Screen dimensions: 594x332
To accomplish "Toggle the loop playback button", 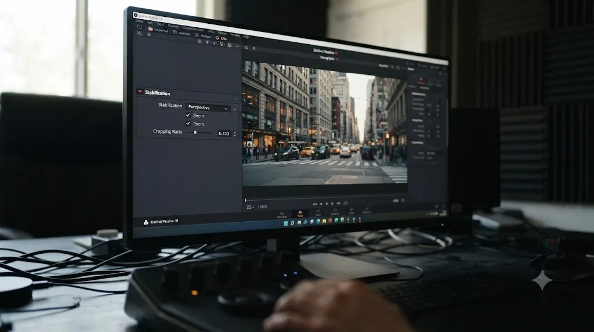I will click(346, 204).
